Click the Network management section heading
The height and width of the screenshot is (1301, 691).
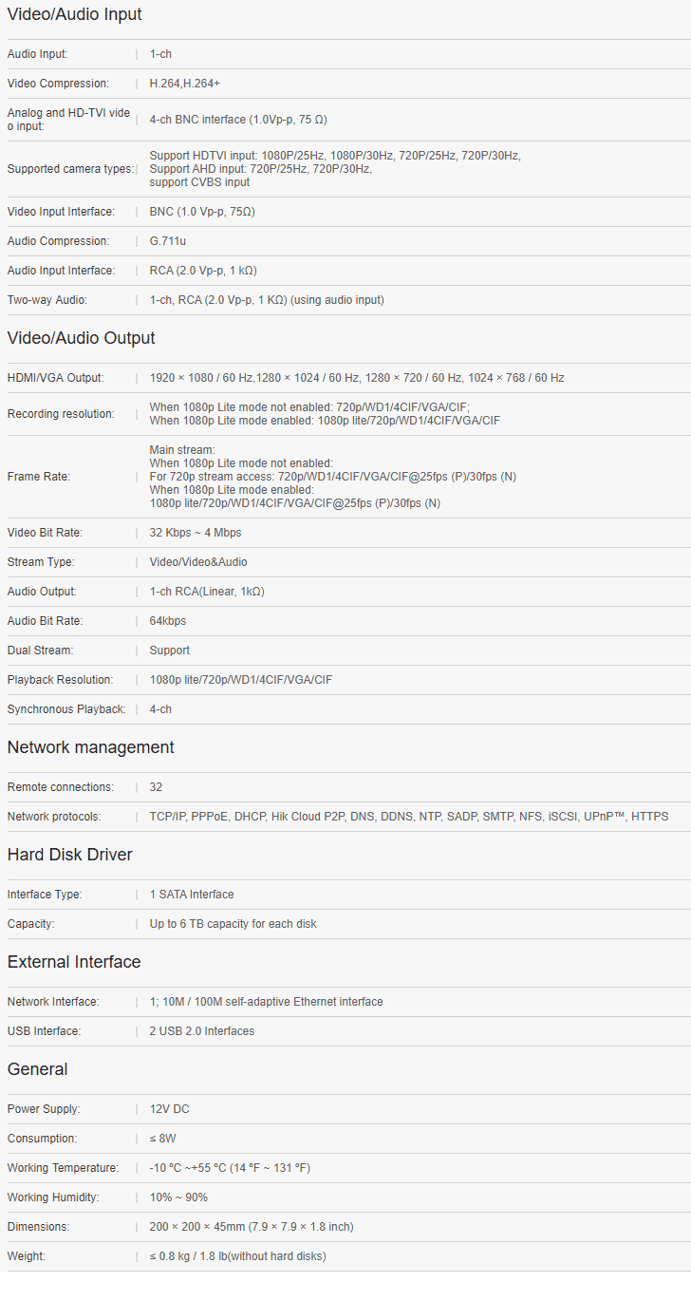pyautogui.click(x=90, y=747)
